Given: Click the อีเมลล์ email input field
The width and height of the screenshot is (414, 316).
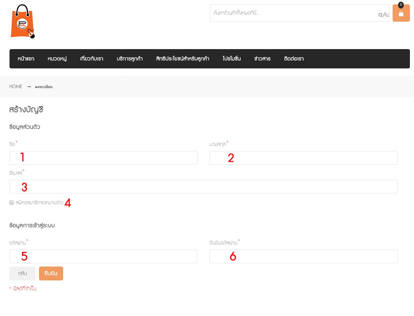Looking at the screenshot, I should pyautogui.click(x=204, y=187).
